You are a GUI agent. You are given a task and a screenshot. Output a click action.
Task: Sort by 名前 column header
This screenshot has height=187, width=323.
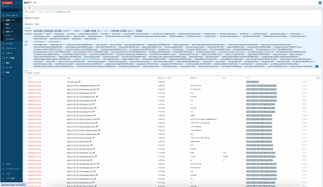(x=69, y=78)
